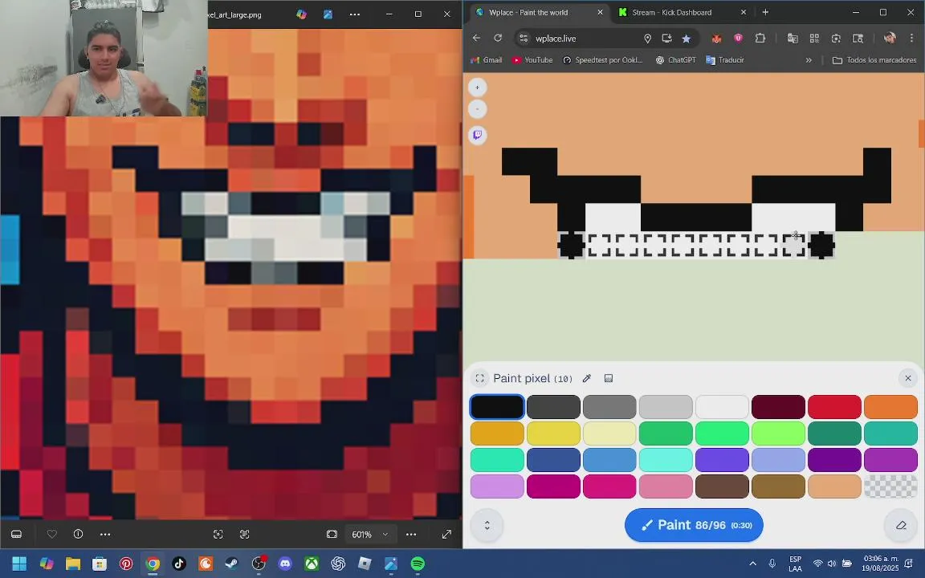Click the location permission icon in address bar
This screenshot has width=925, height=578.
647,39
